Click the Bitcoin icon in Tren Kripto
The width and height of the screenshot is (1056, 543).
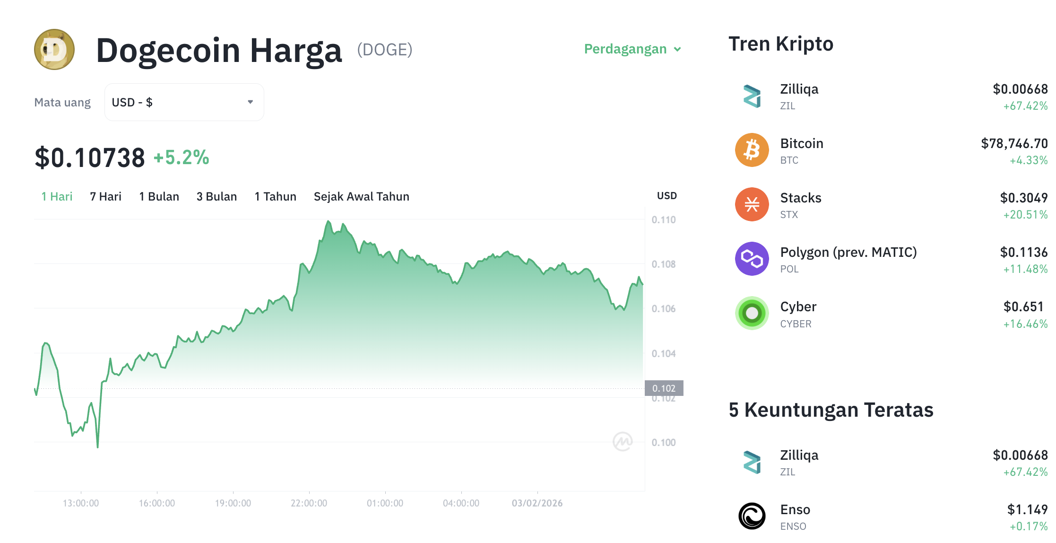[x=751, y=150]
